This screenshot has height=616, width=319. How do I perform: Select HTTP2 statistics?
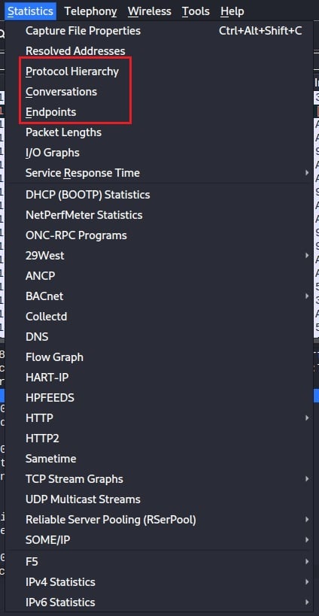[159, 438]
